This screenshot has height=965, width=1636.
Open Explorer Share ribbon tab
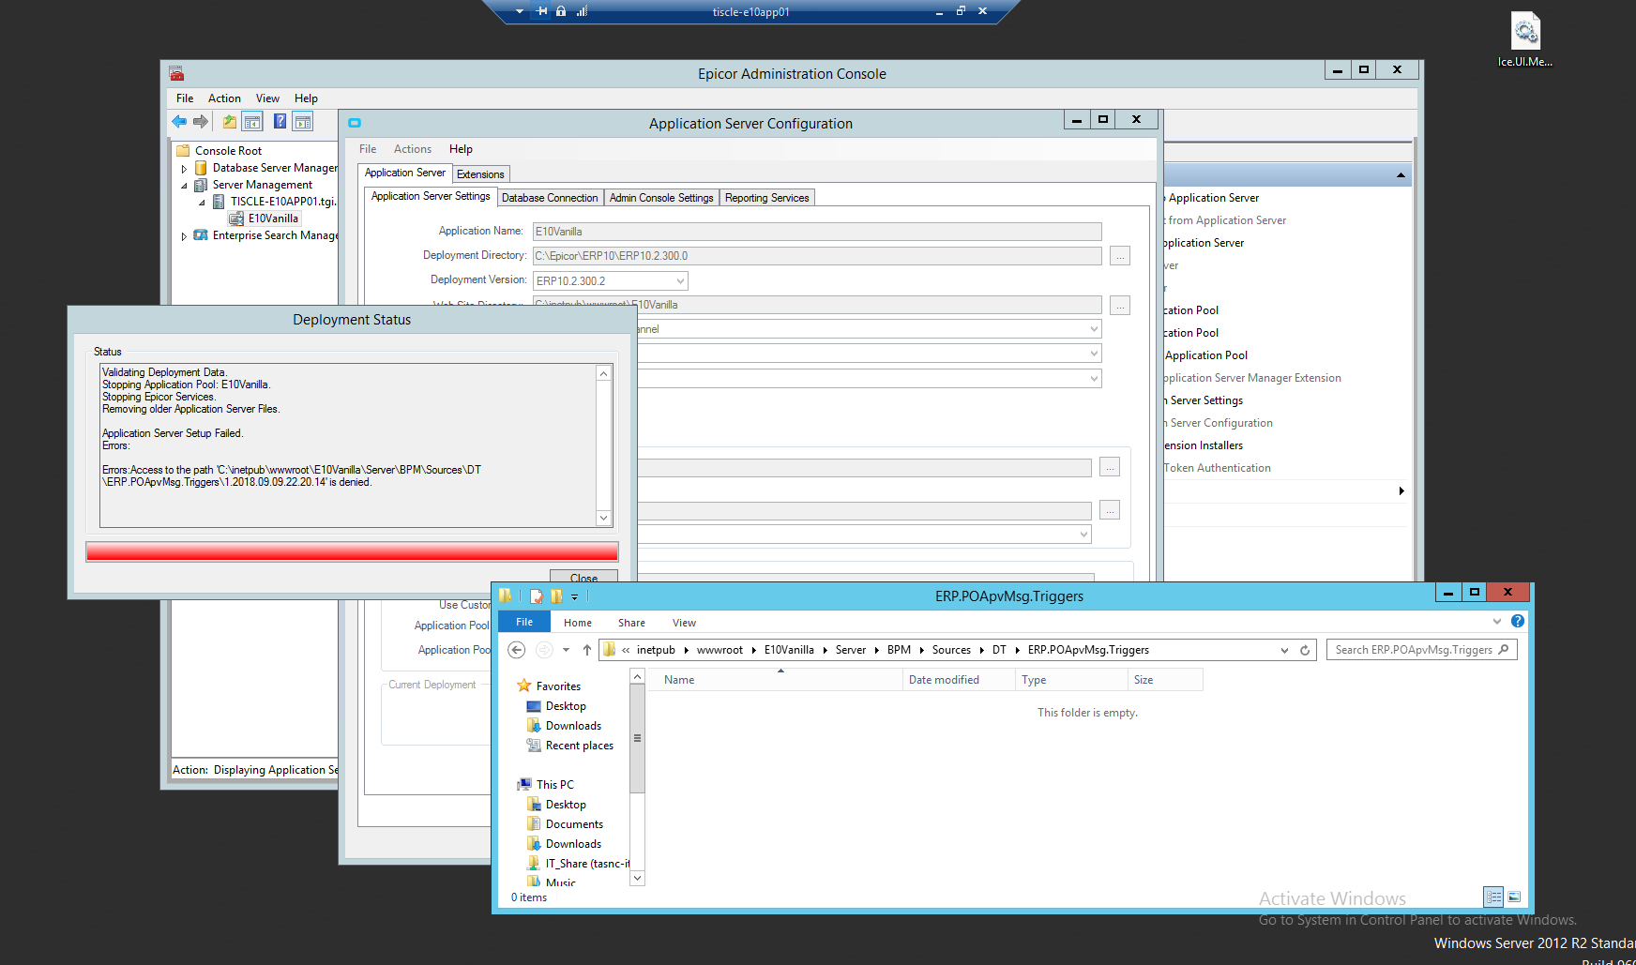click(x=631, y=623)
